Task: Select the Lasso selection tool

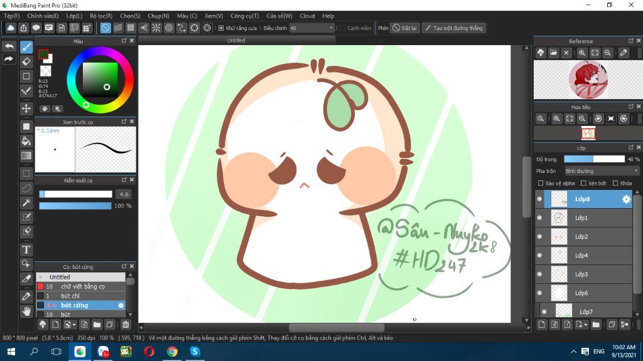Action: (26, 188)
